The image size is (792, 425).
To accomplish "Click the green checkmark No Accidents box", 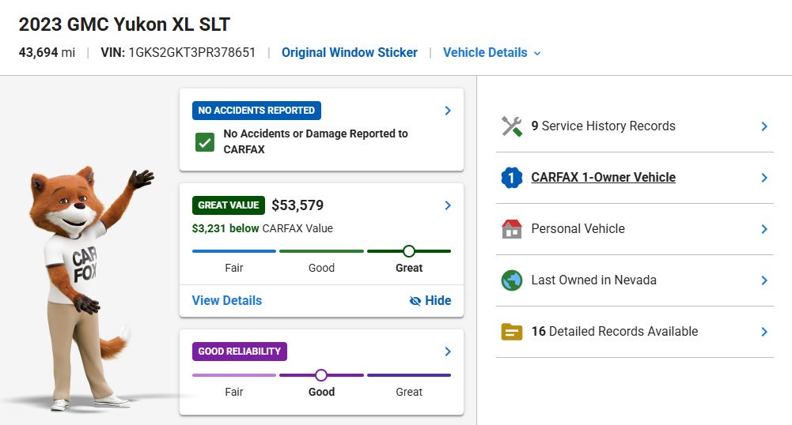I will 205,142.
